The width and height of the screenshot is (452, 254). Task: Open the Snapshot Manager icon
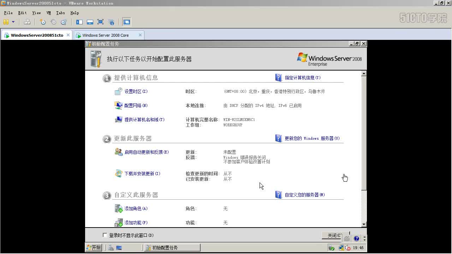(64, 22)
